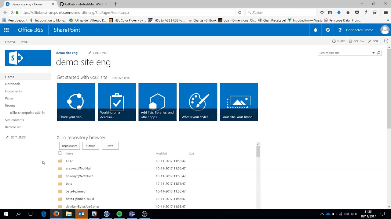Screen dimensions: 391x219
Task: Click the Repositories breadcrumb button
Action: [70, 146]
